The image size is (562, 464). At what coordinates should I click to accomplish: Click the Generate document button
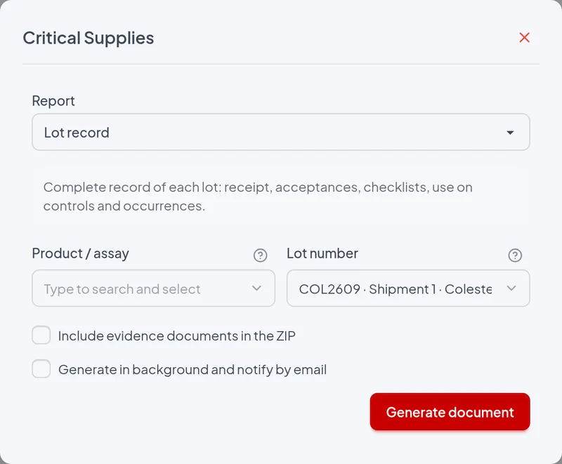click(450, 412)
